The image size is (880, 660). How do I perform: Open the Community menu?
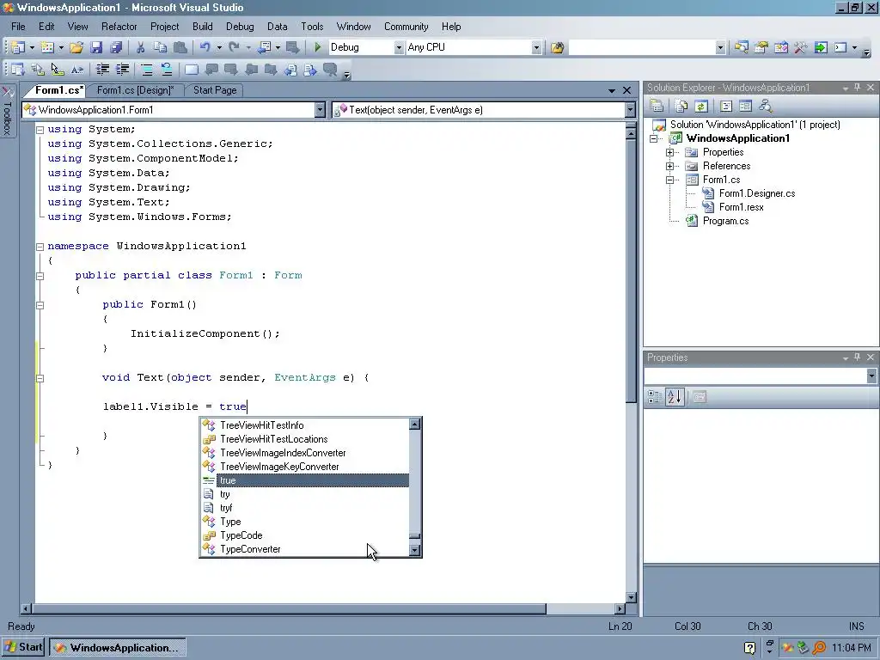(x=406, y=27)
